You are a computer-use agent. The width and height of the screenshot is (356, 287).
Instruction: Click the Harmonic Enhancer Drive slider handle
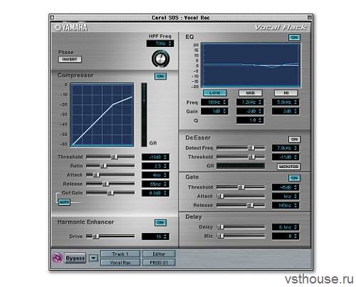pyautogui.click(x=95, y=236)
